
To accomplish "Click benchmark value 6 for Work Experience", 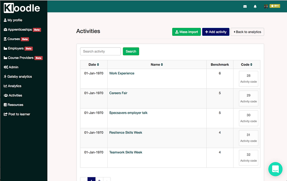I will (x=220, y=73).
